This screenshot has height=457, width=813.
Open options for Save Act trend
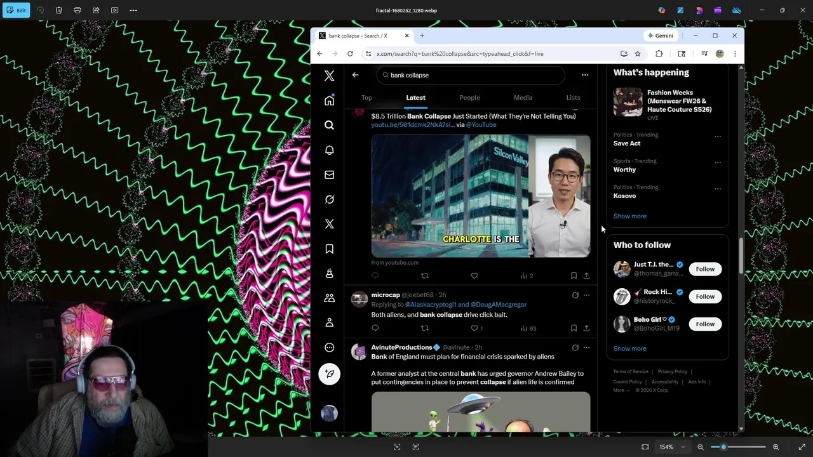718,136
